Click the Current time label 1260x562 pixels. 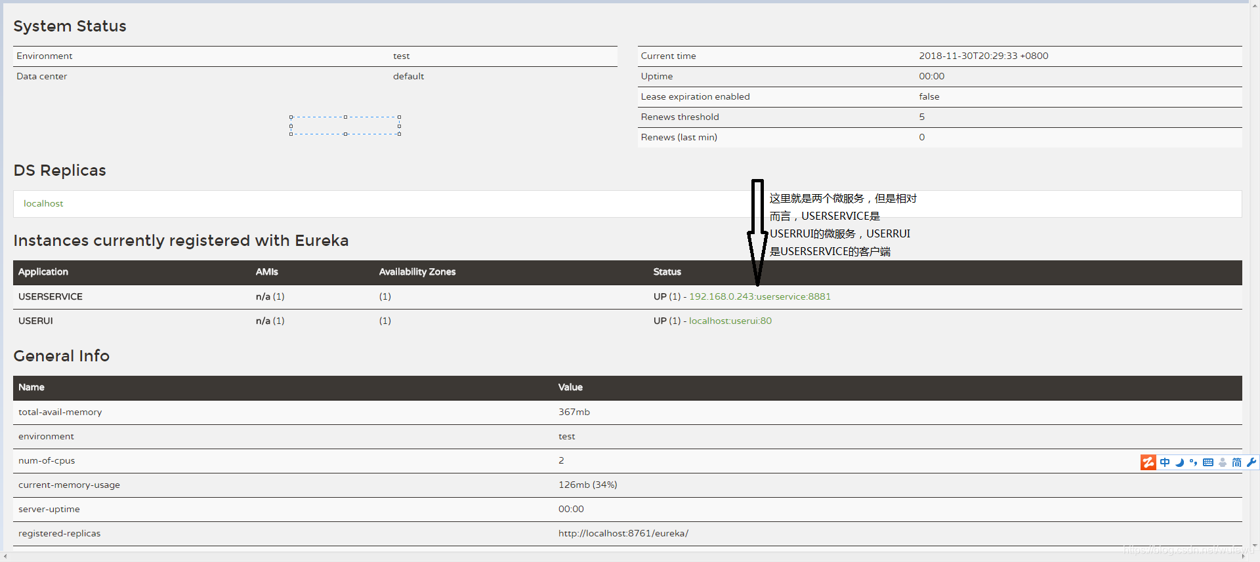pyautogui.click(x=668, y=56)
